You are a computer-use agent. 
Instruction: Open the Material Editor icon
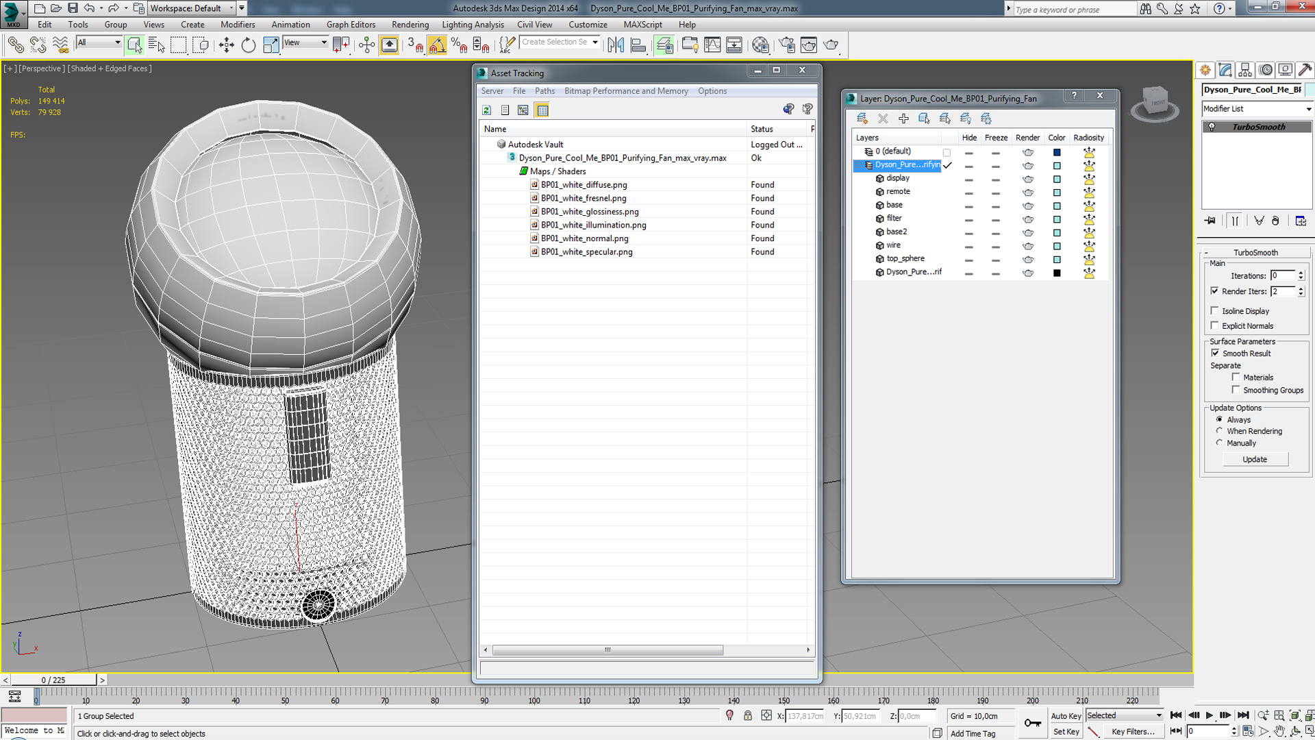click(x=760, y=45)
